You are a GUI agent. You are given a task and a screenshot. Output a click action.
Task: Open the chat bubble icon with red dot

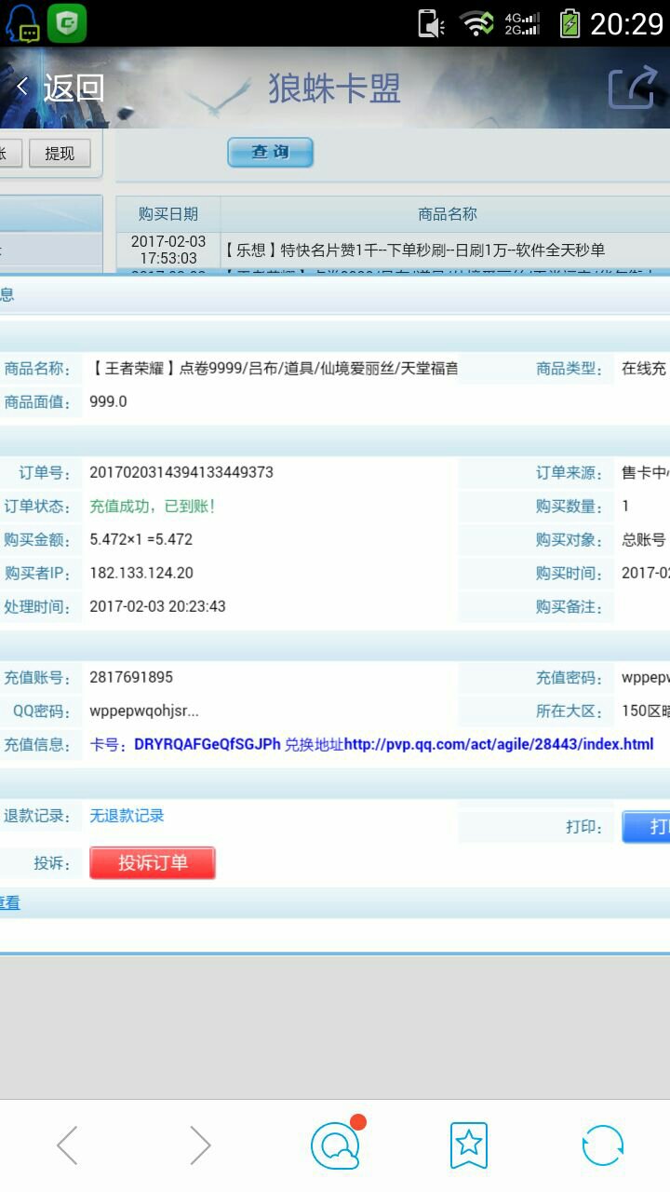click(337, 1144)
